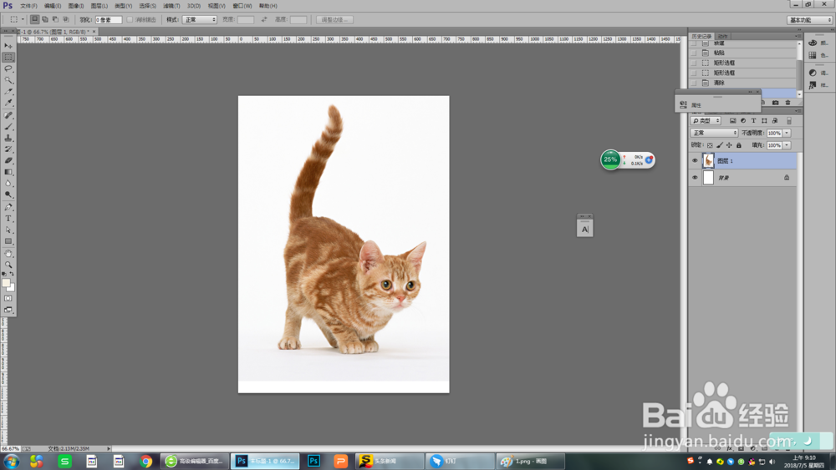Toggle layer filter on/off switch
This screenshot has height=470, width=836.
[789, 121]
